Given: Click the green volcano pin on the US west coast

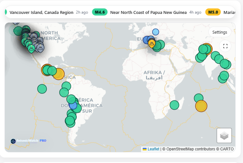Looking at the screenshot, I should point(31,49).
